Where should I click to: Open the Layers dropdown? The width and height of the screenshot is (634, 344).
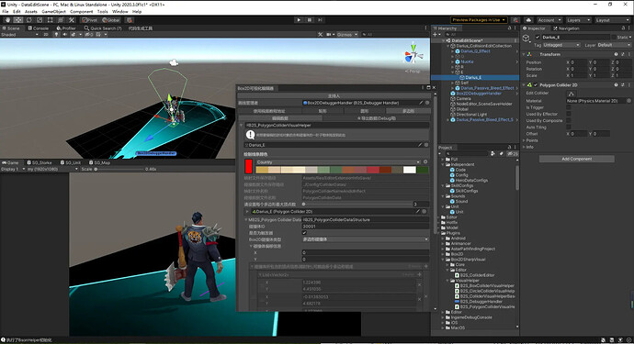pyautogui.click(x=579, y=20)
